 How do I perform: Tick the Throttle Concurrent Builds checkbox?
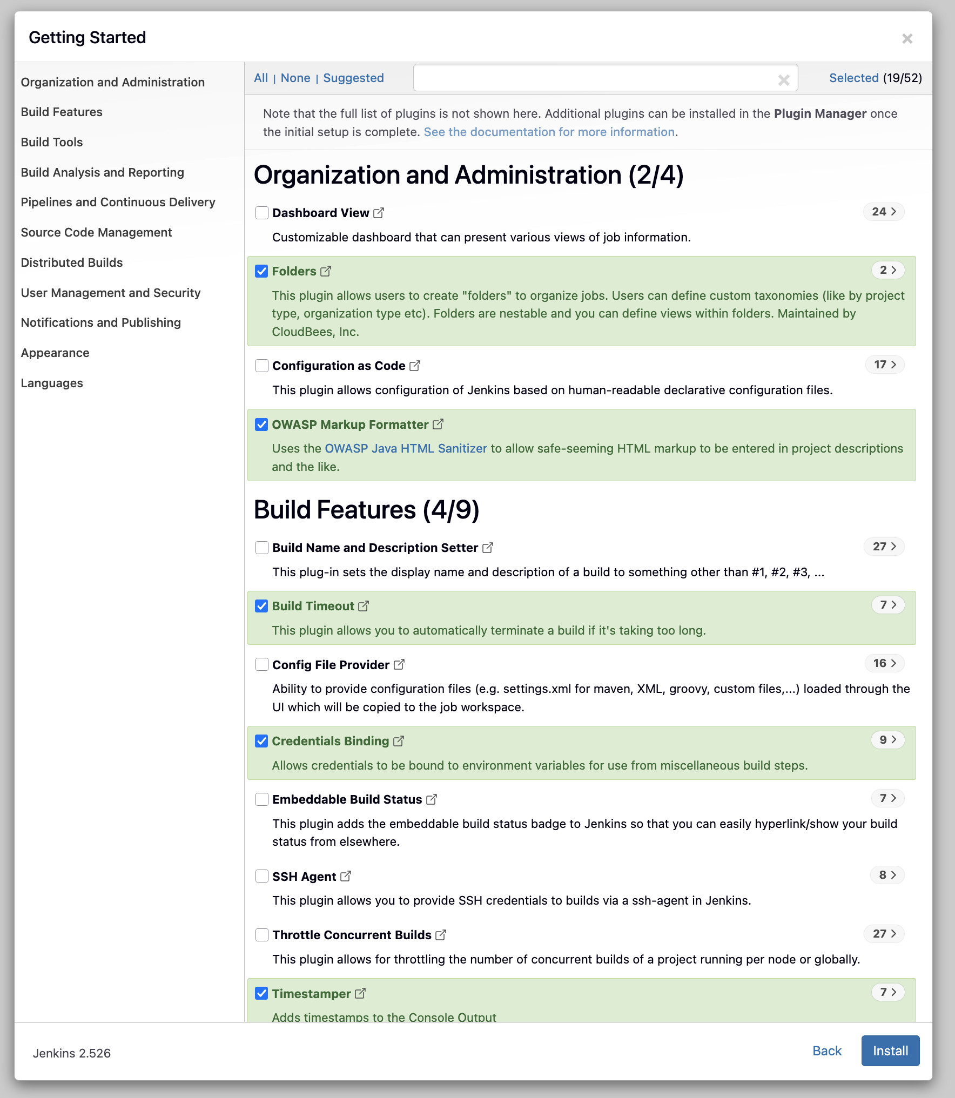[262, 935]
